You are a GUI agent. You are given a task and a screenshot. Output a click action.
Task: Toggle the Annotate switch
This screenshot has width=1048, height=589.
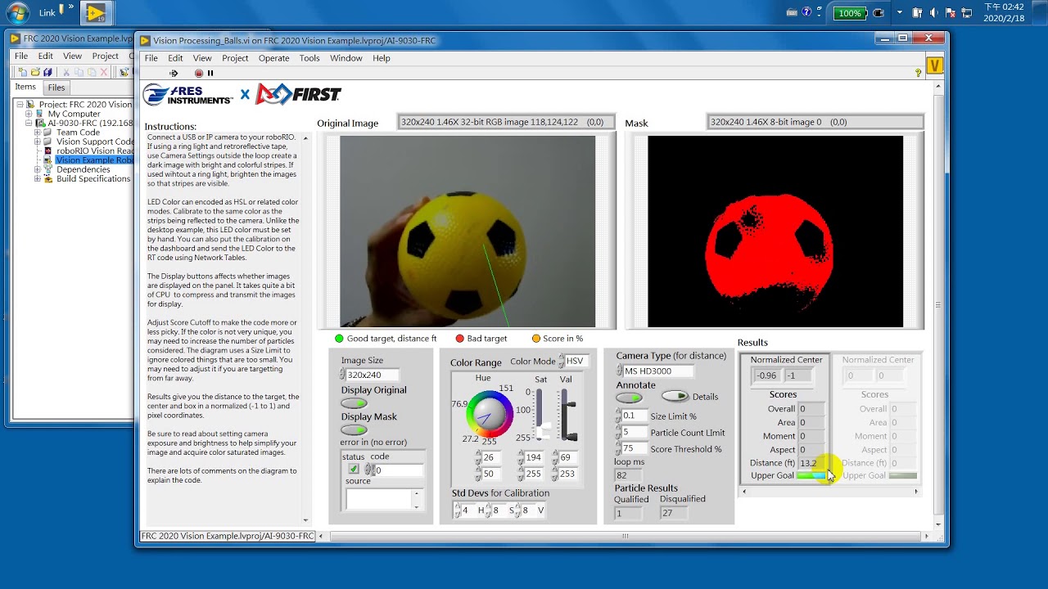629,398
